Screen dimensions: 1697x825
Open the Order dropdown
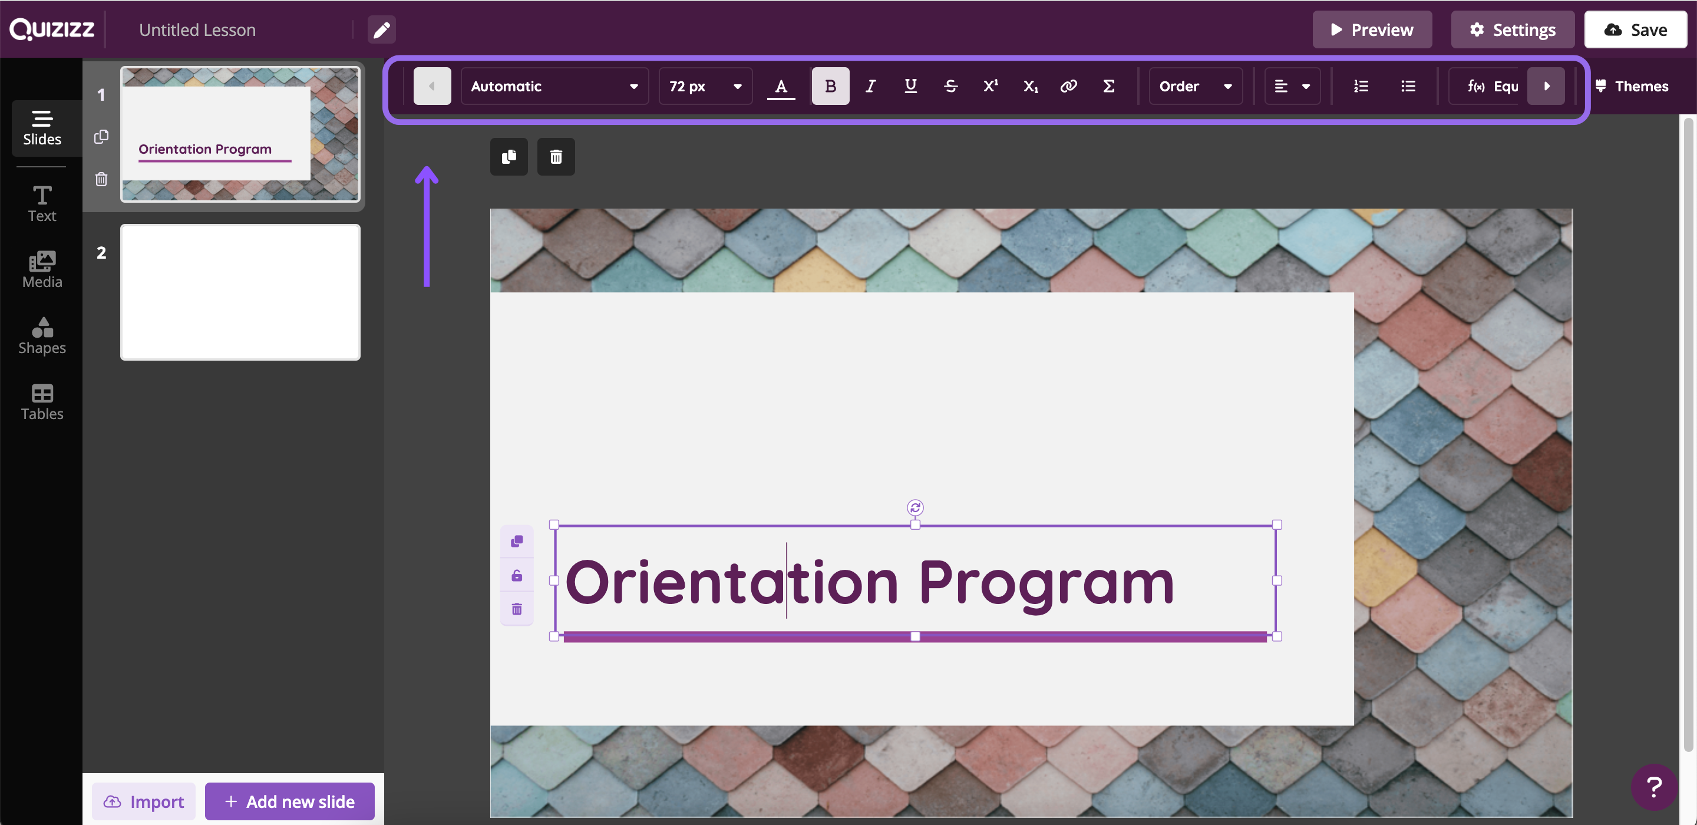click(1195, 86)
